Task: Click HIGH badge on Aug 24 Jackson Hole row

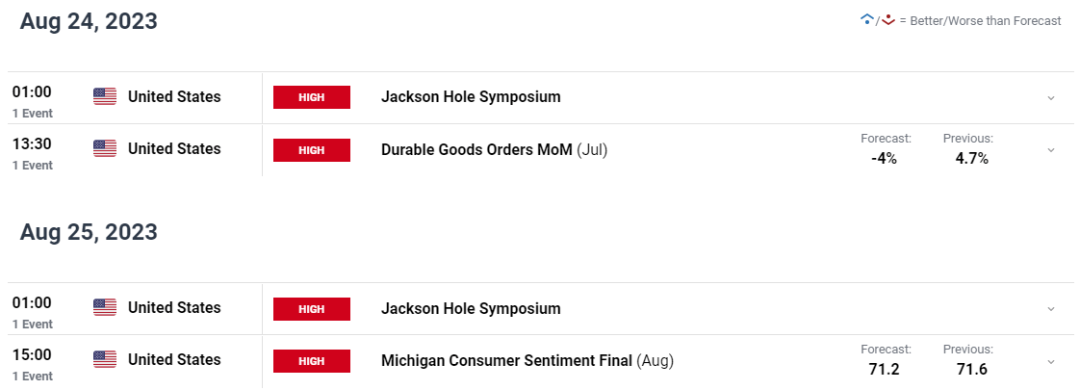Action: click(312, 97)
